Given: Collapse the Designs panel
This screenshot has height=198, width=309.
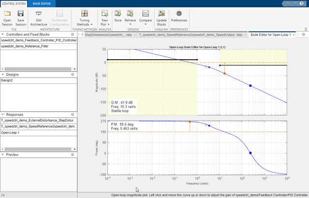Looking at the screenshot, I should tap(3, 75).
